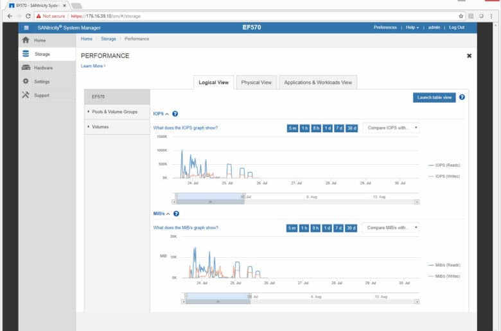The width and height of the screenshot is (501, 331).
Task: Click help icon next to Launch table view
Action: [x=462, y=98]
